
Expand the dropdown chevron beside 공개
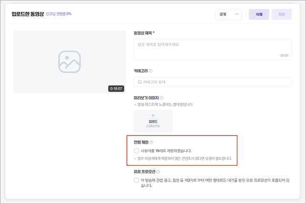[x=237, y=14]
